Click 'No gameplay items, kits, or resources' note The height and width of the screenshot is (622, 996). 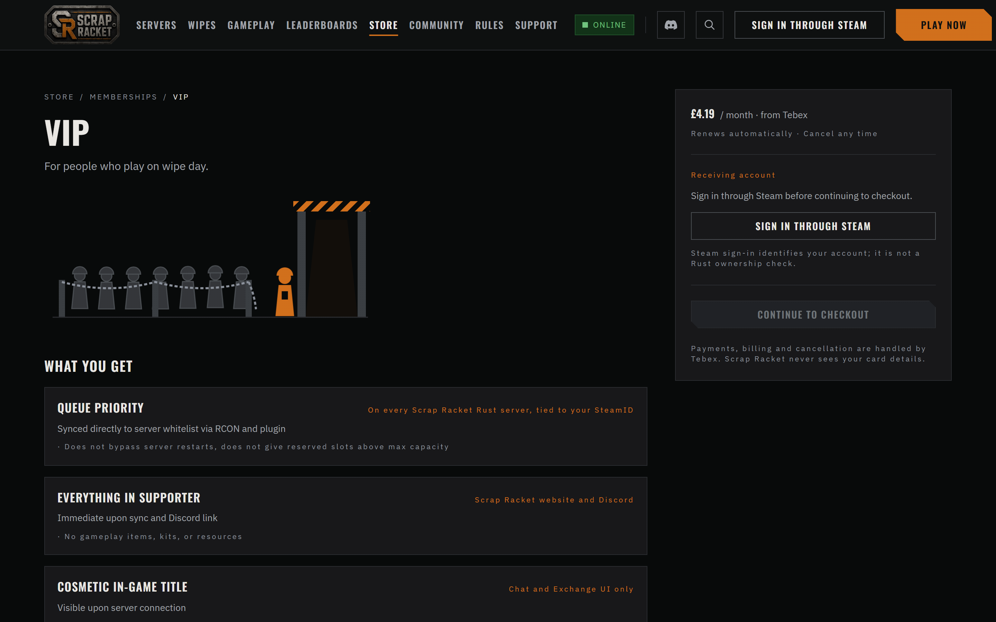pyautogui.click(x=153, y=536)
